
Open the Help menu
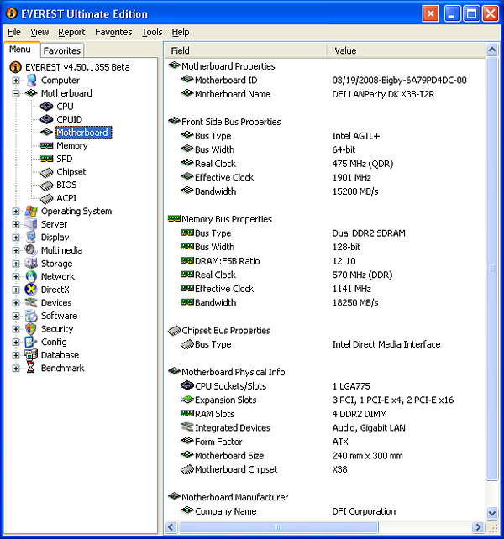pos(181,32)
